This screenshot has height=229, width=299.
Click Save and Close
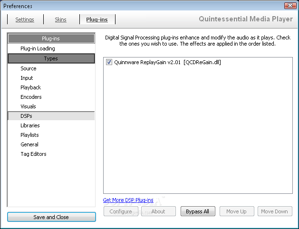coord(51,217)
